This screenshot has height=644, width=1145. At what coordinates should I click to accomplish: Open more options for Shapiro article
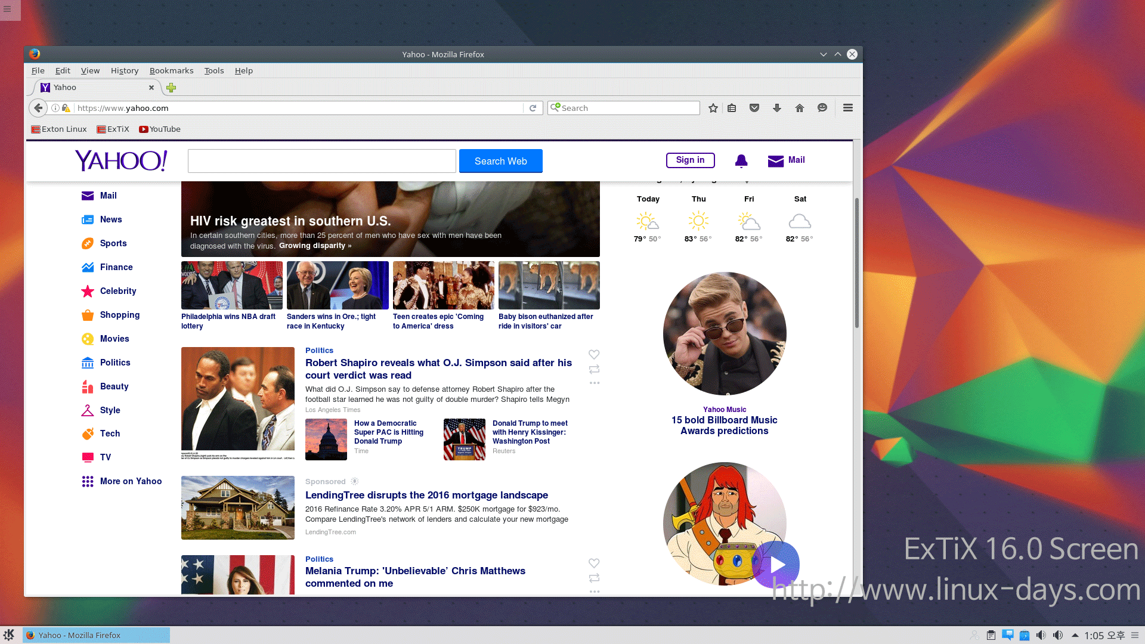(x=595, y=383)
